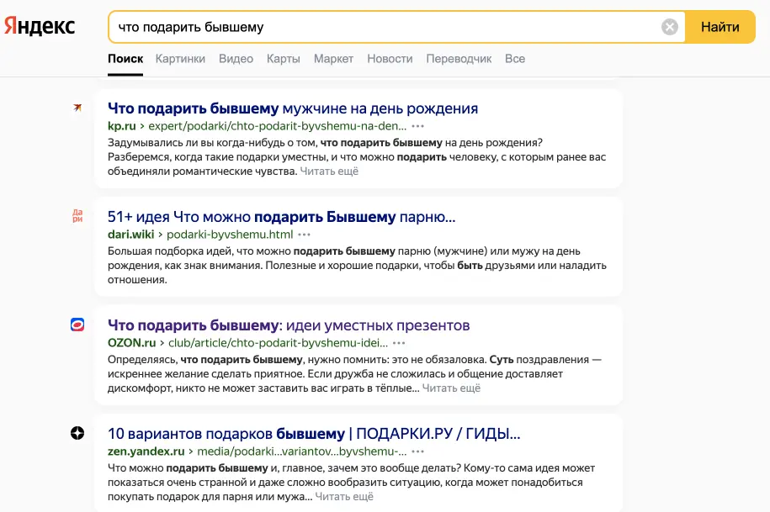
Task: Switch to the Картинки tab
Action: pyautogui.click(x=180, y=59)
